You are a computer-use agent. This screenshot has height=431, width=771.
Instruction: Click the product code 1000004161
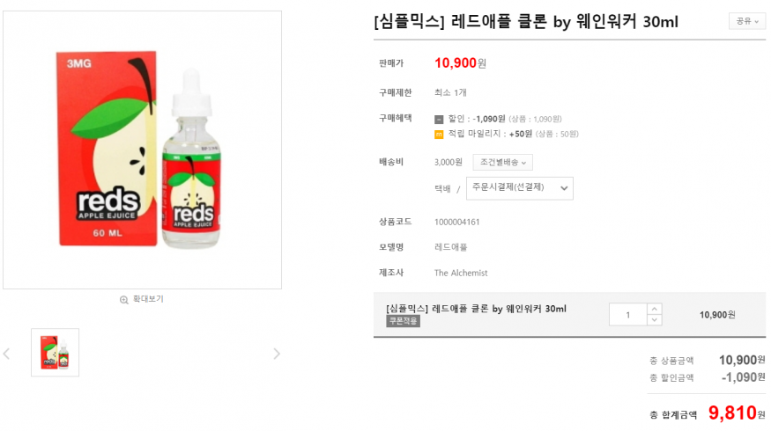[x=457, y=222]
